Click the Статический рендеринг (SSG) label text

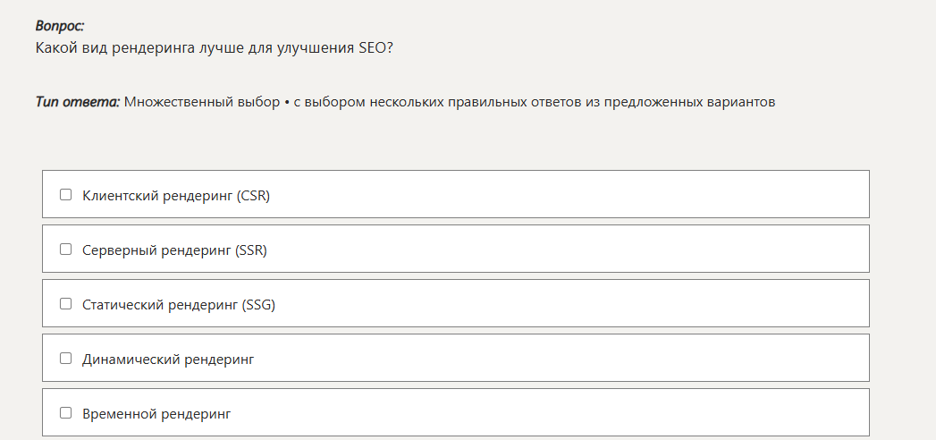click(x=161, y=304)
